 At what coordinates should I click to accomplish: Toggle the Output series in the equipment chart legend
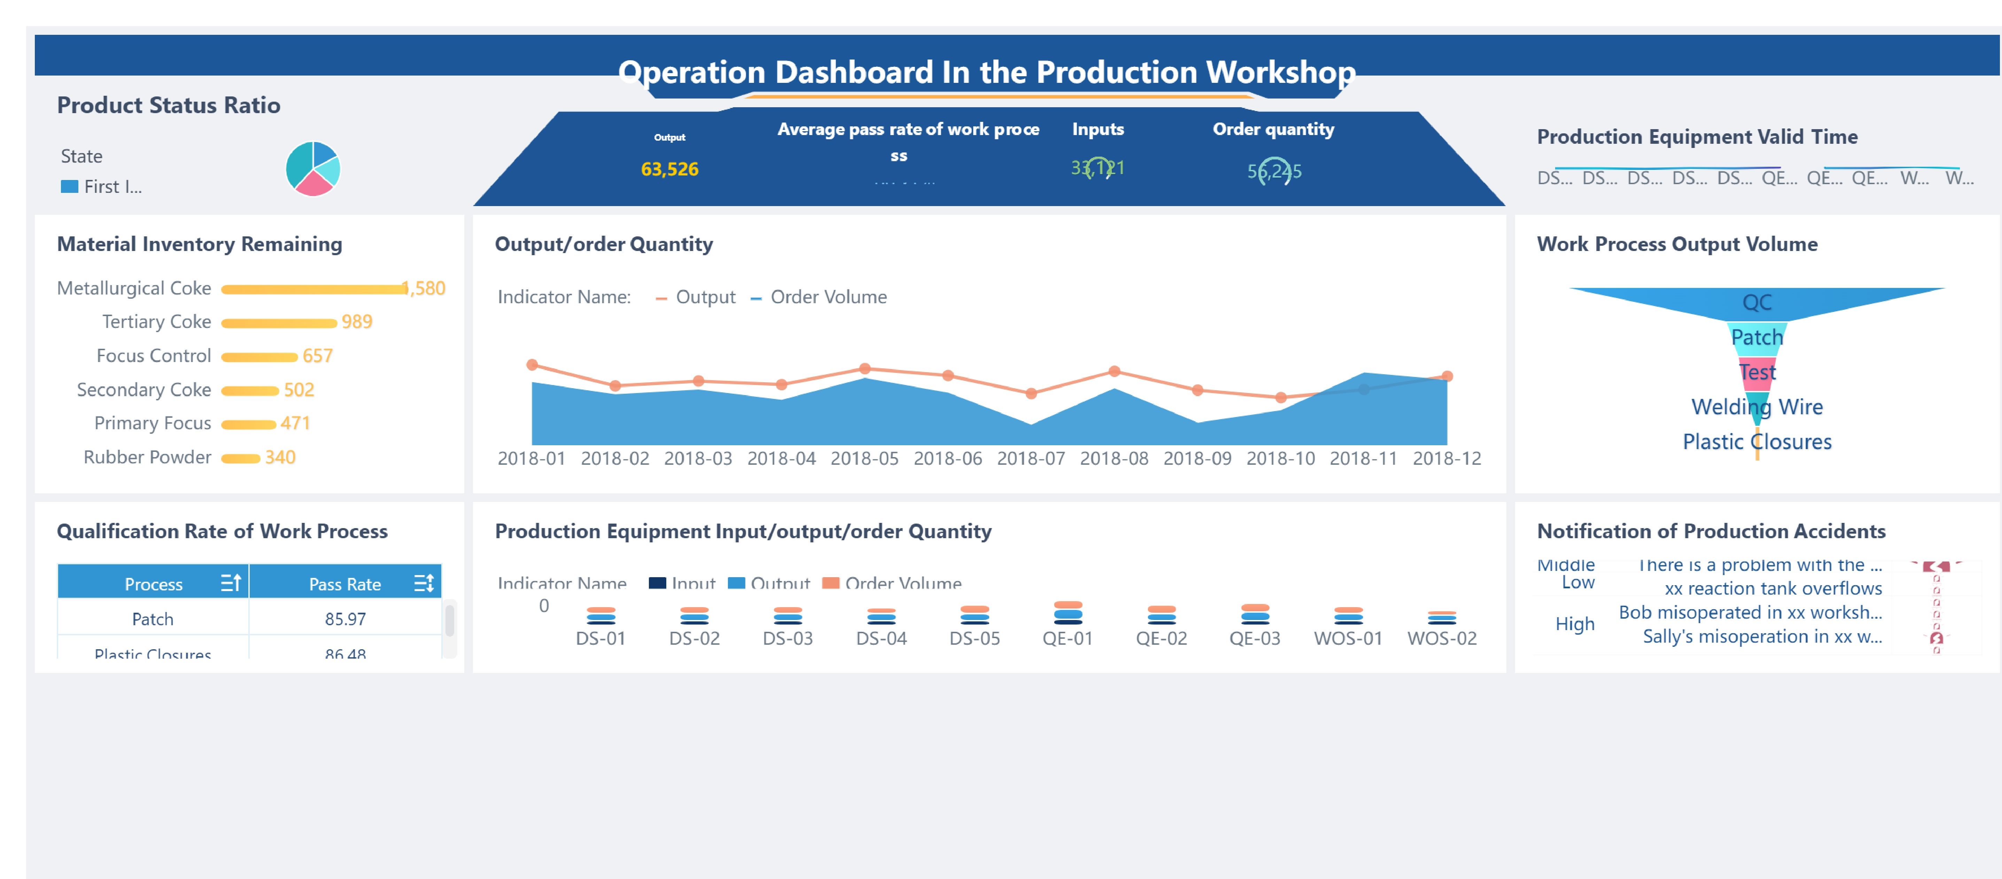point(769,583)
